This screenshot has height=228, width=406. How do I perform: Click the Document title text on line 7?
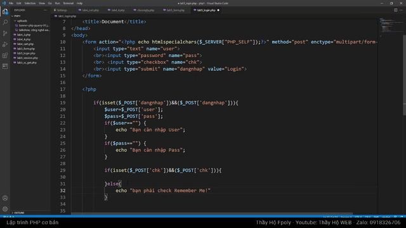click(x=113, y=22)
